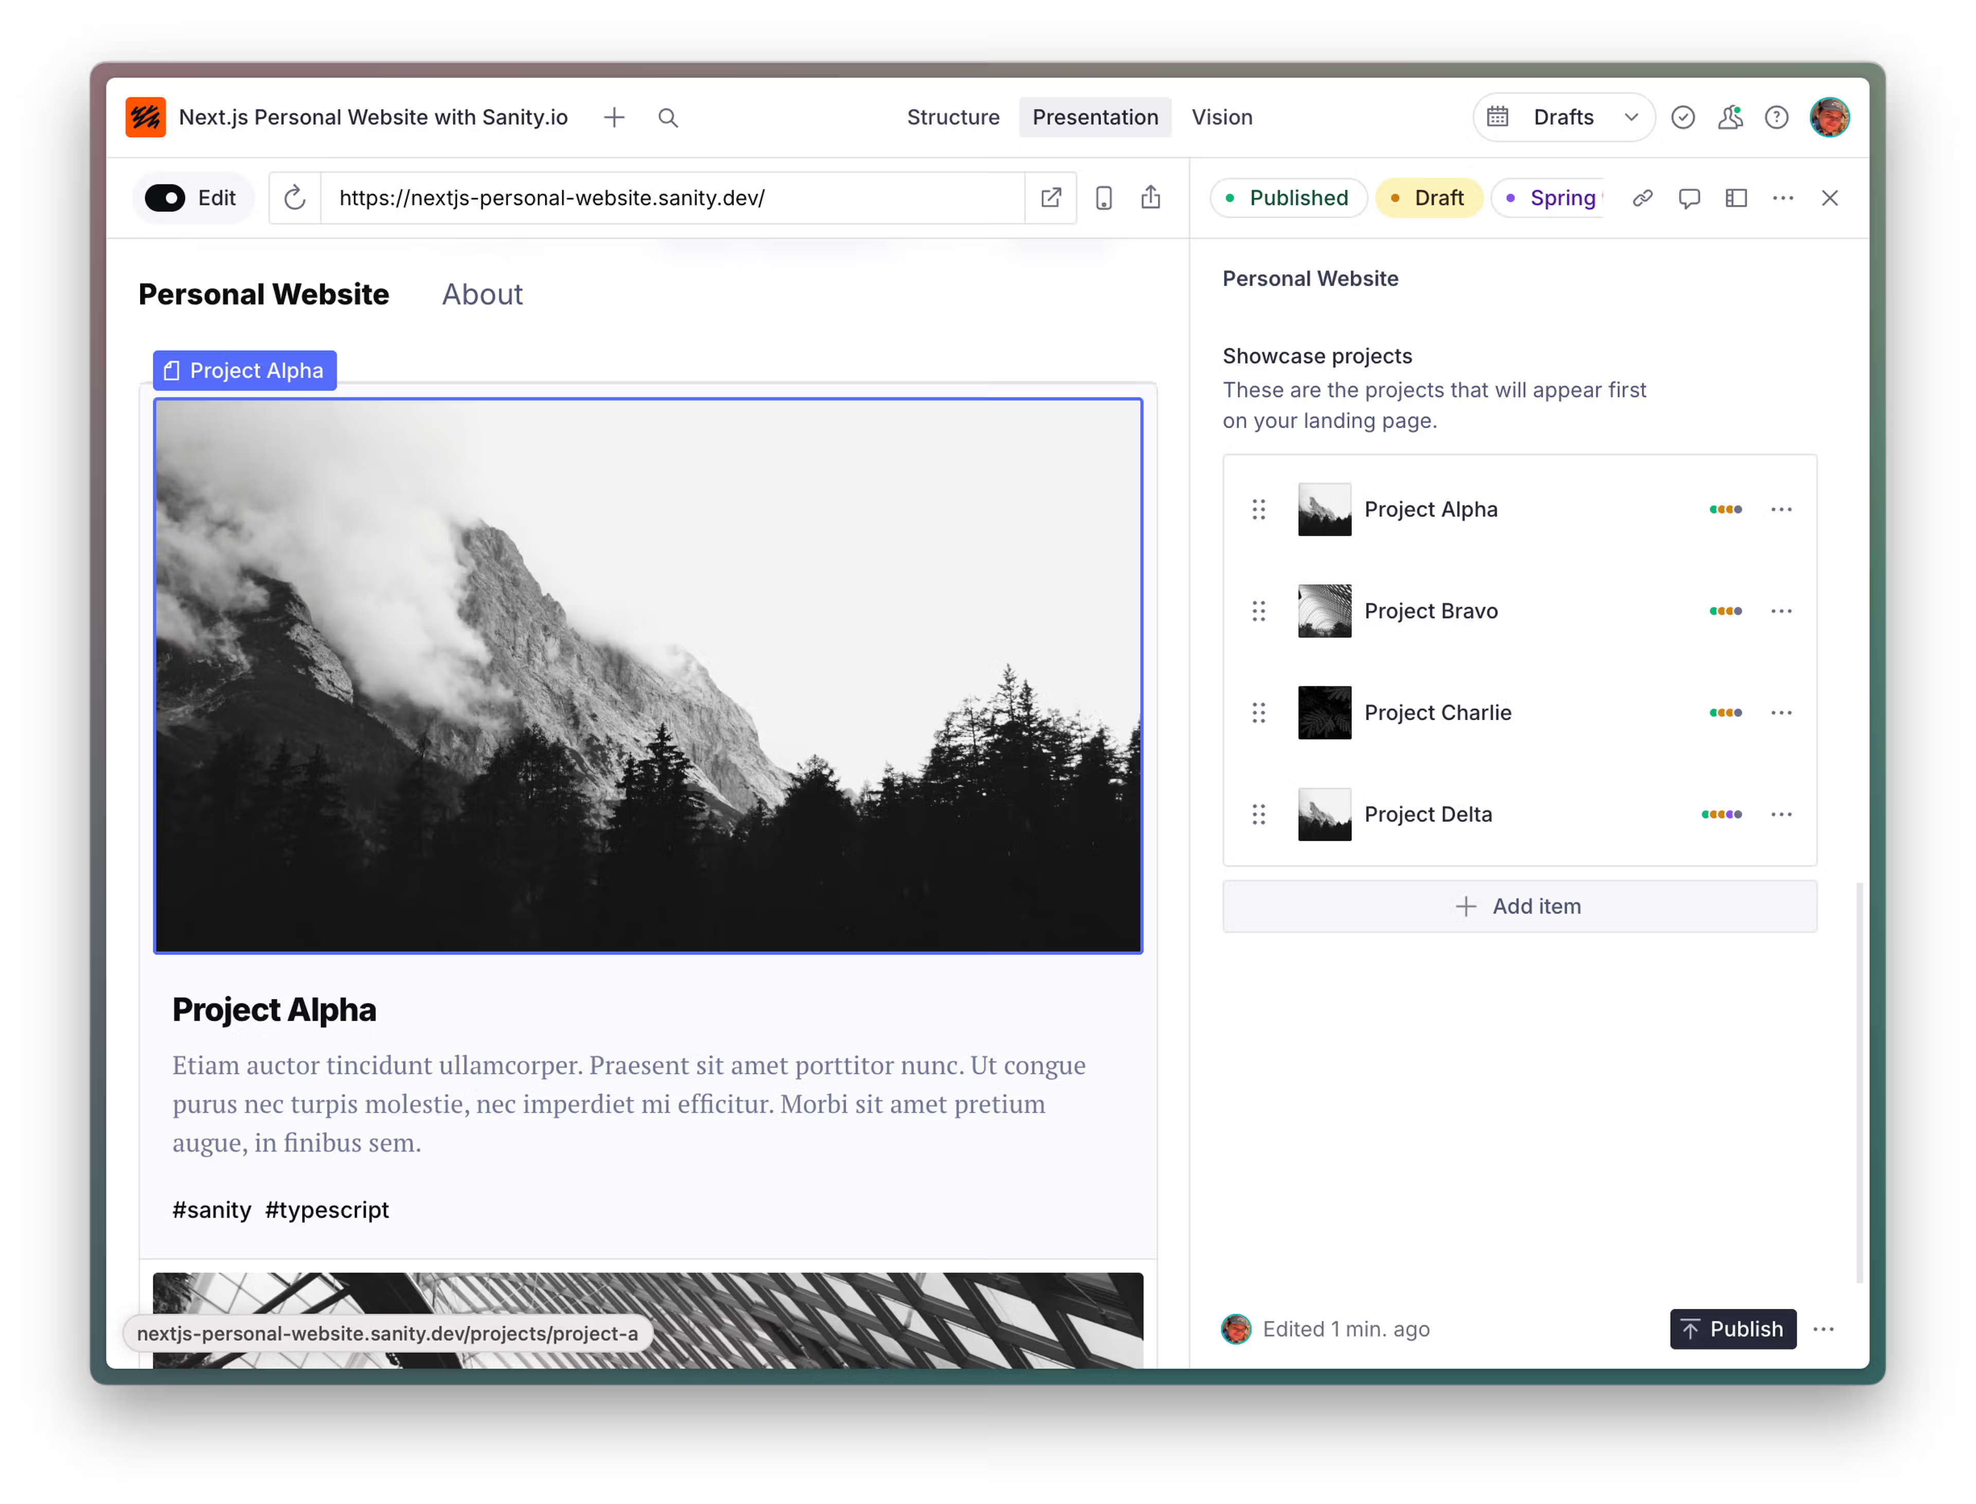The height and width of the screenshot is (1504, 1976).
Task: Open the search magnifier icon
Action: [667, 117]
